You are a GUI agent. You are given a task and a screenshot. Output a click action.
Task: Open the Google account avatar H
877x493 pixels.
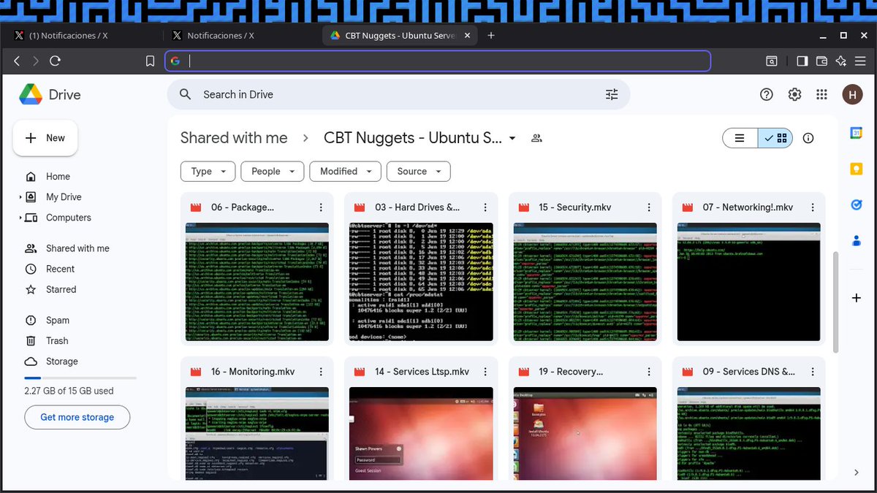(x=852, y=94)
